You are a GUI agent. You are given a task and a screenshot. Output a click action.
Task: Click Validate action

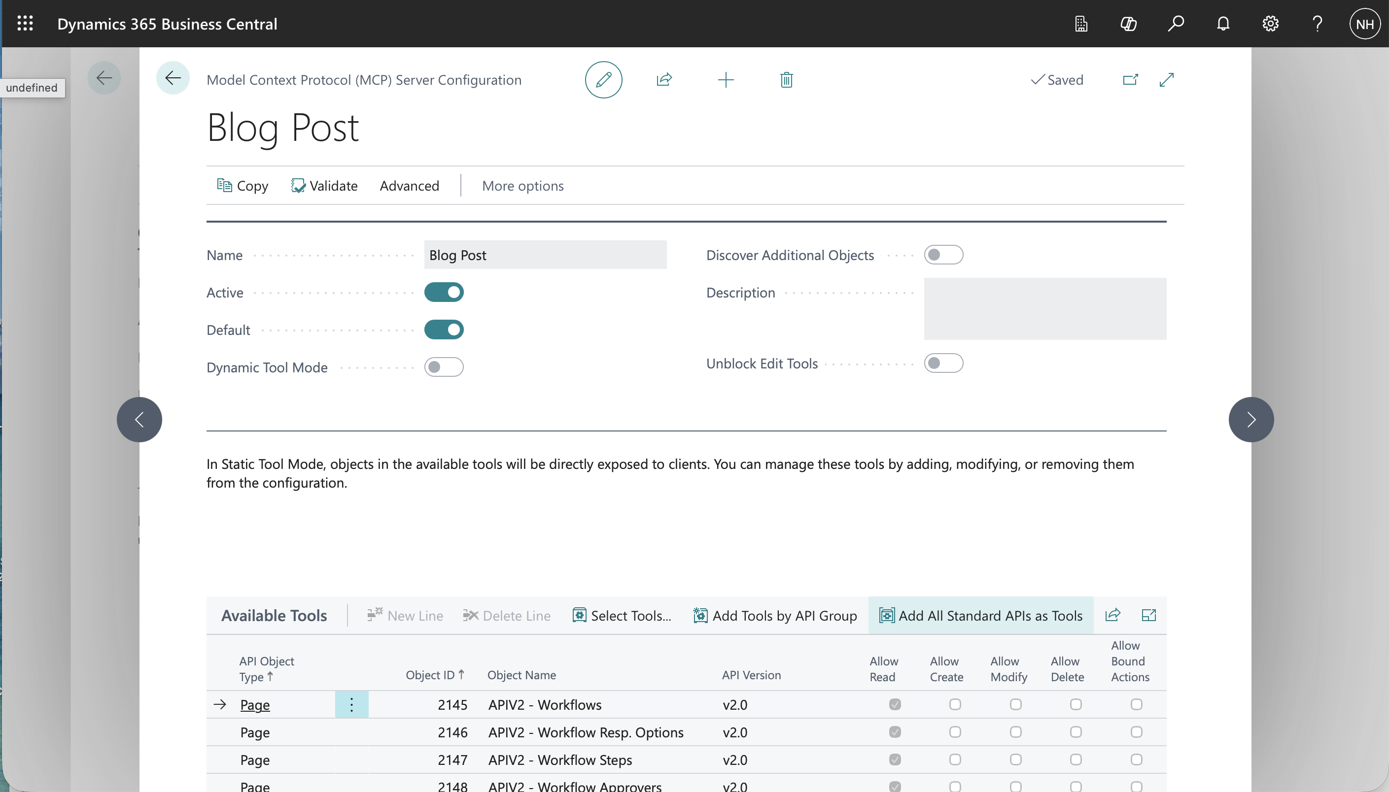pyautogui.click(x=324, y=186)
